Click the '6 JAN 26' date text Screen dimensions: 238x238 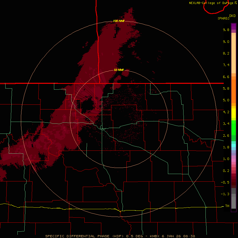[172, 236]
